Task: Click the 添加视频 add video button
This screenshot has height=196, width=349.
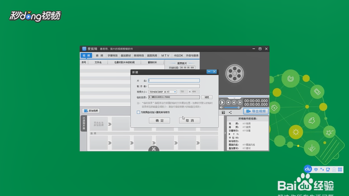Action: click(x=91, y=110)
